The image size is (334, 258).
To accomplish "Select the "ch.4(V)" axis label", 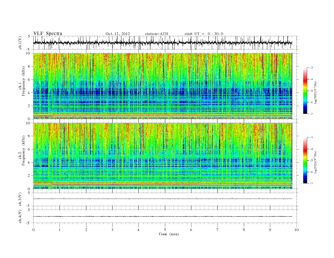I will pos(20,216).
